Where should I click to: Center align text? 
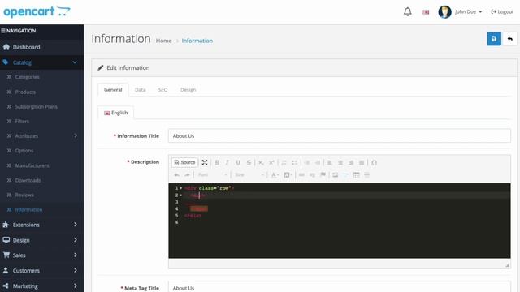pyautogui.click(x=340, y=162)
